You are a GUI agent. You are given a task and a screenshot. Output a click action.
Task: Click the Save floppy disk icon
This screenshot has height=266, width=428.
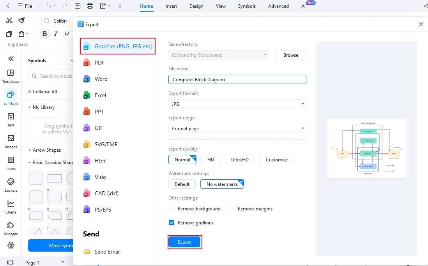(x=78, y=6)
